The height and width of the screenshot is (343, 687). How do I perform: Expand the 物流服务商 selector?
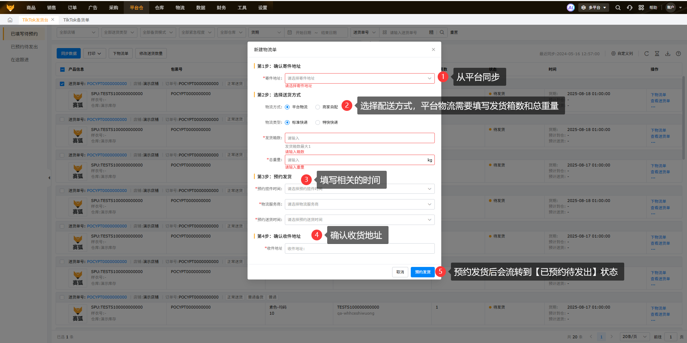click(359, 204)
